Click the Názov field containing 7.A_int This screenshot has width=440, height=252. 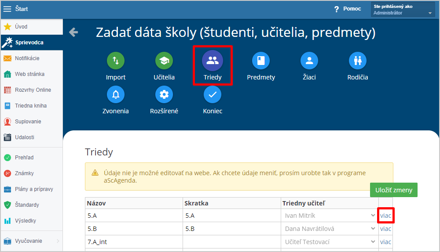tap(134, 242)
